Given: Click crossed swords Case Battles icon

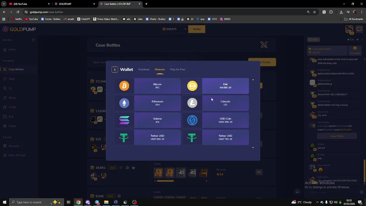Looking at the screenshot, I should click(264, 45).
